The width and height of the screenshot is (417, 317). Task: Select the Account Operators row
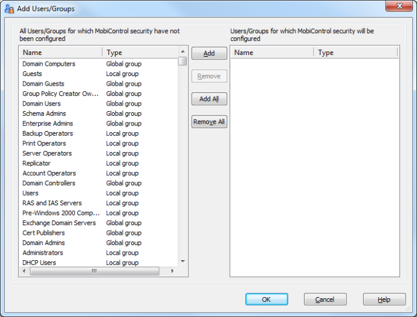click(99, 173)
